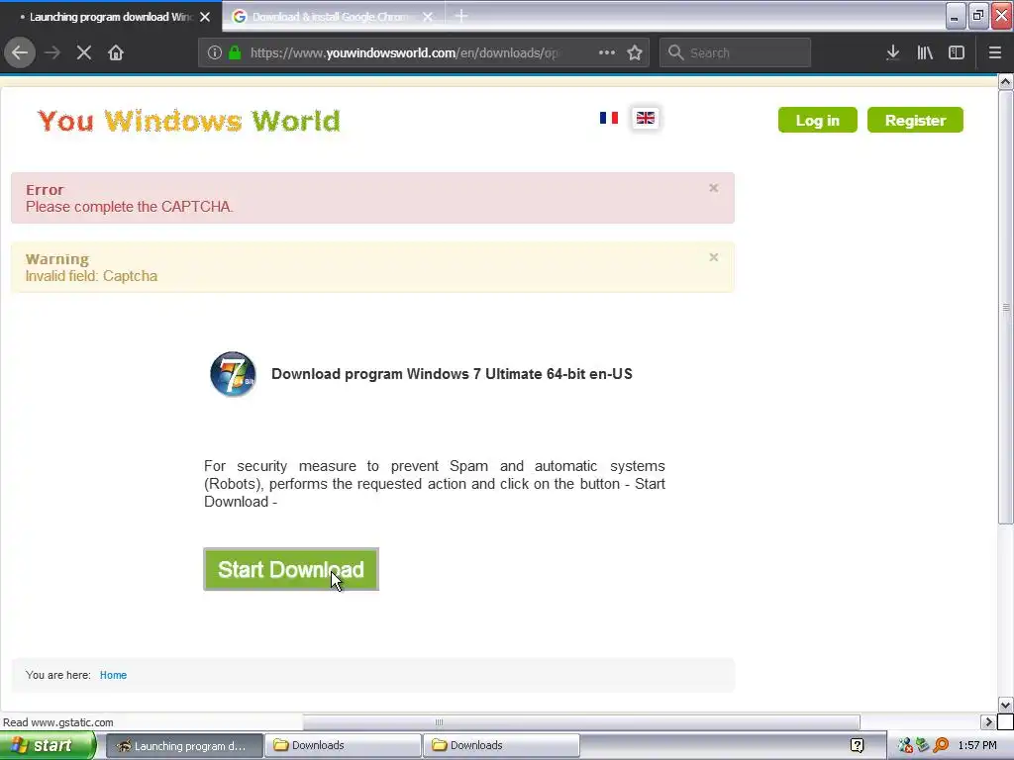Click the vertical scrollbar down arrow

(x=1006, y=705)
